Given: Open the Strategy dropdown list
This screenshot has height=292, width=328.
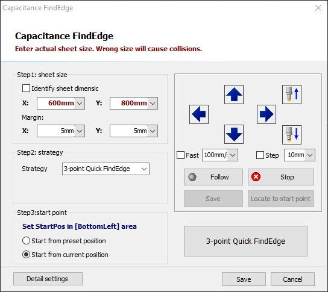Looking at the screenshot, I should tap(106, 169).
